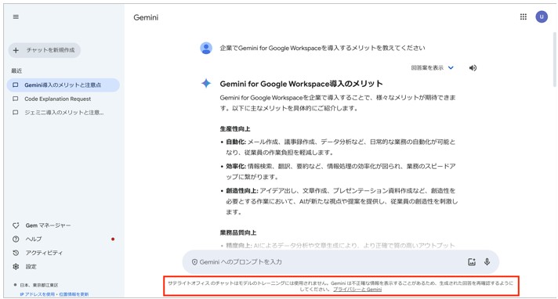The width and height of the screenshot is (558, 299).
Task: Click the 業務品質向上 section heading
Action: click(x=237, y=233)
